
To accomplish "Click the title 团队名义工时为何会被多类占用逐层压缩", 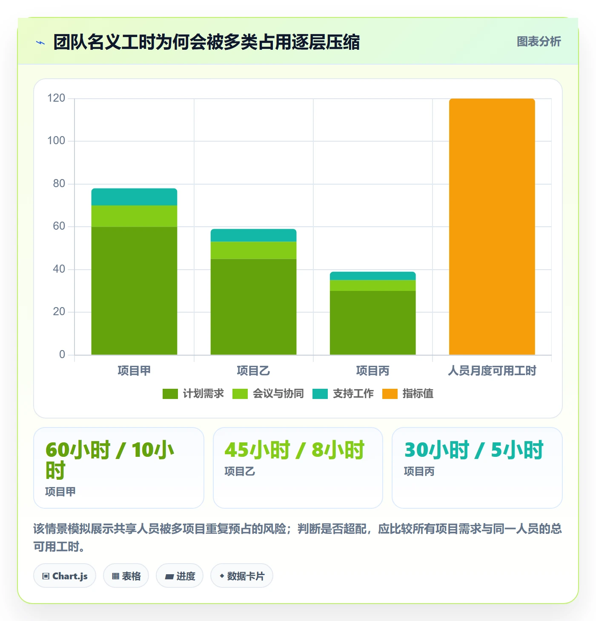I will pyautogui.click(x=206, y=42).
